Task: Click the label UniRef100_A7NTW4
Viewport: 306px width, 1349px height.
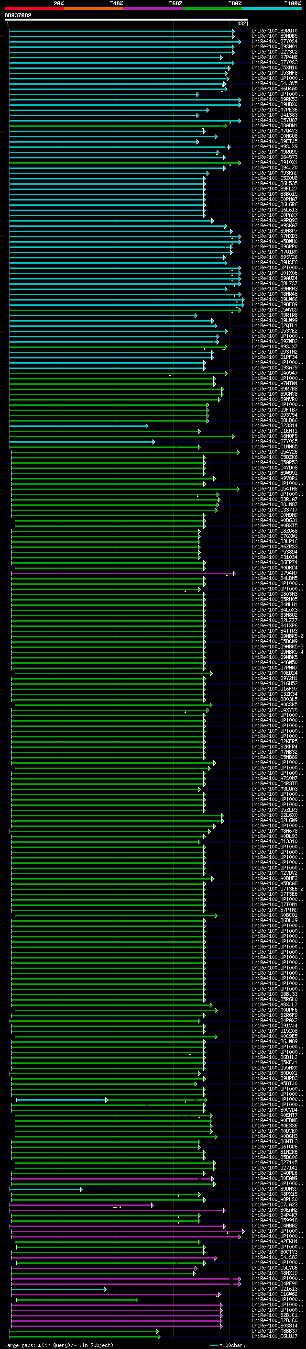Action: [274, 383]
